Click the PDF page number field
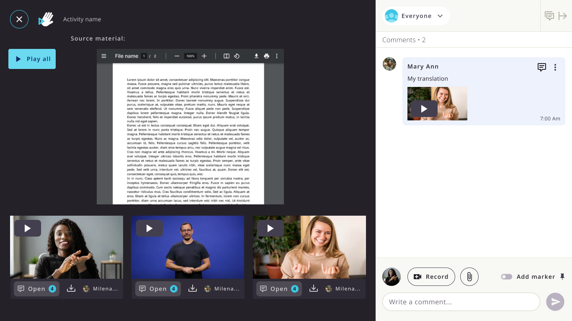 tap(144, 56)
